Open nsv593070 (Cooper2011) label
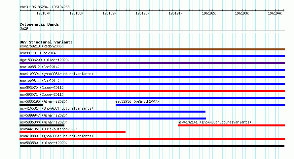 pyautogui.click(x=42, y=88)
